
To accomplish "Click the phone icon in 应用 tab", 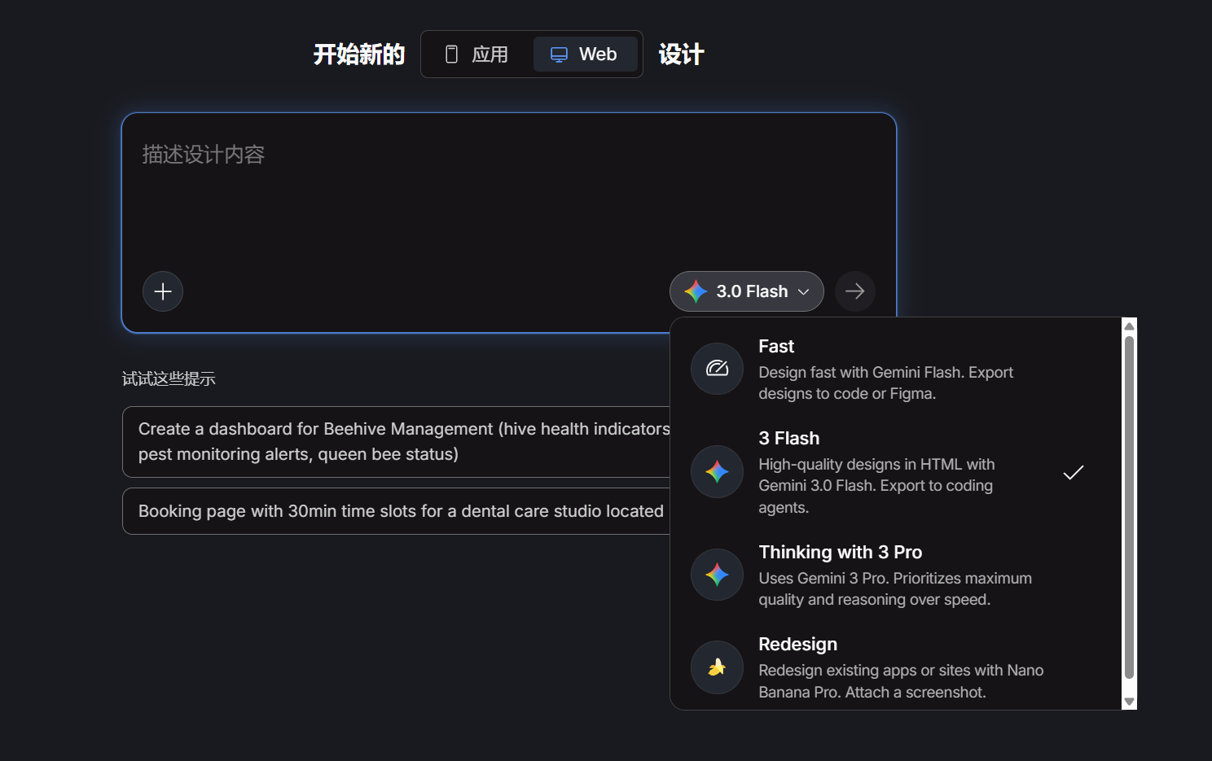I will click(x=451, y=55).
